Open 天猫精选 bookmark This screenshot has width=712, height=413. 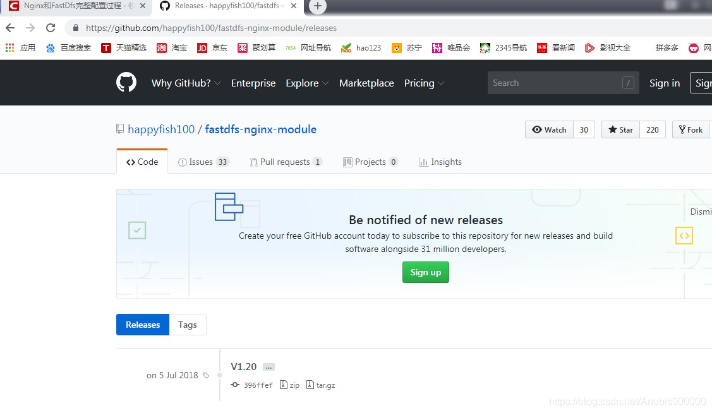coord(124,47)
